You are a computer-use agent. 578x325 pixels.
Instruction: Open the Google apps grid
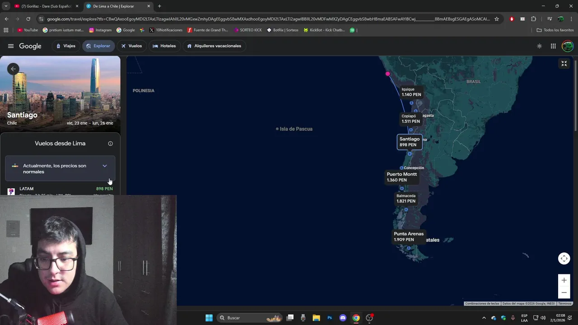(553, 46)
